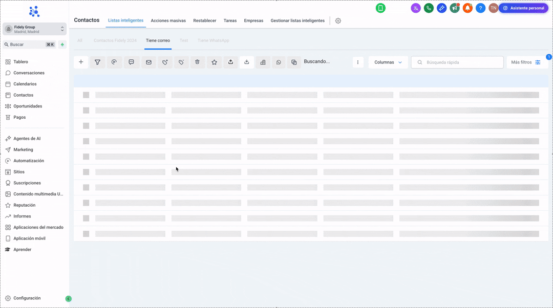
Task: Click the add contact plus icon
Action: pos(81,62)
